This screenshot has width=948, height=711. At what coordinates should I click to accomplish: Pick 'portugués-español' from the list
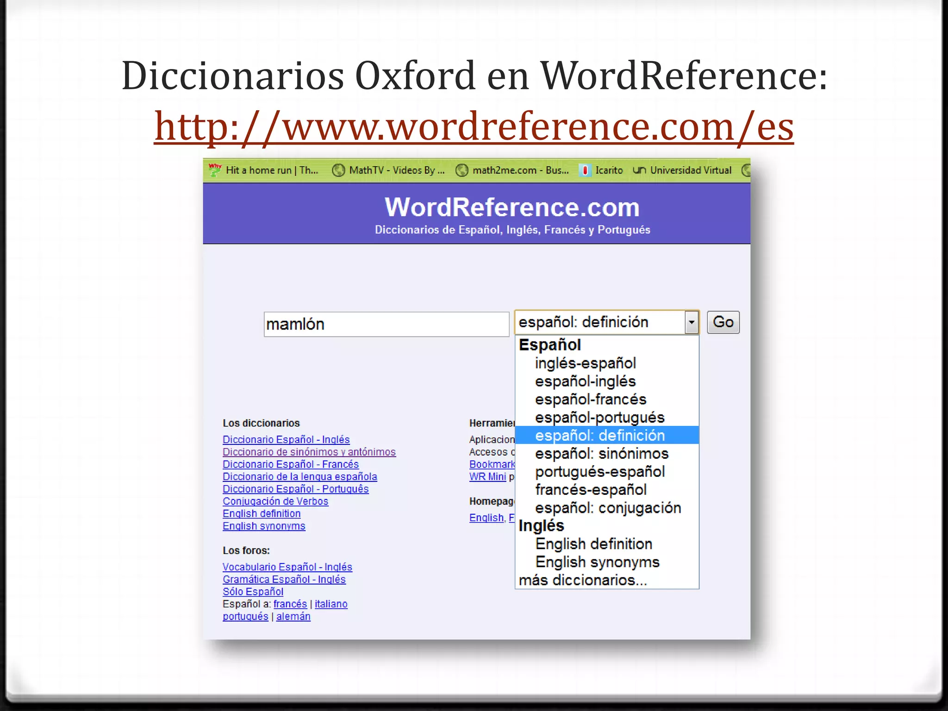(607, 472)
